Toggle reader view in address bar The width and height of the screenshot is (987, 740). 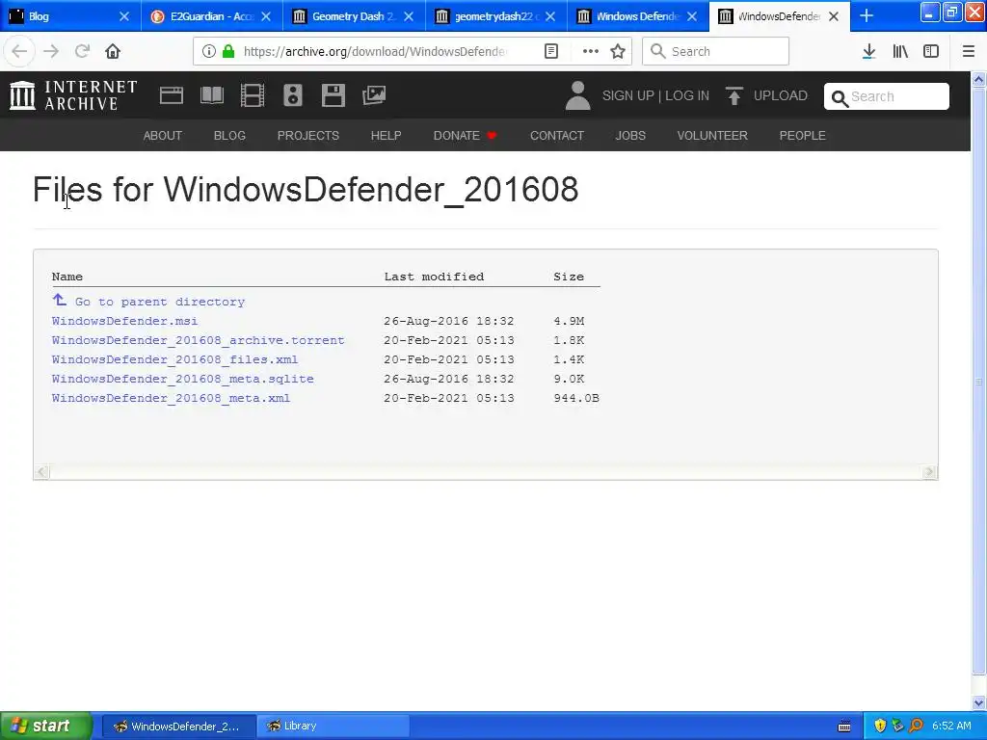coord(550,52)
